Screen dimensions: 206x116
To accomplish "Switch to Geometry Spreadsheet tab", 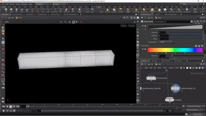I will tap(70, 14).
